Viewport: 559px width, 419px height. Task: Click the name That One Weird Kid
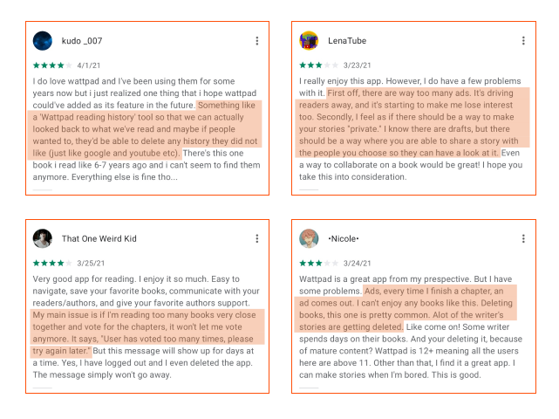[x=99, y=239]
